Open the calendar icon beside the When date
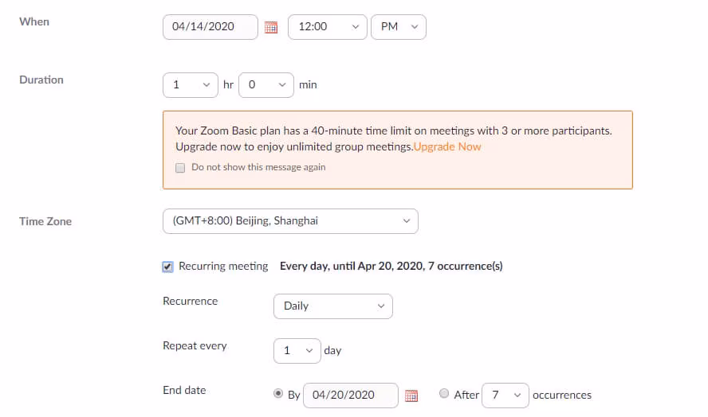The width and height of the screenshot is (708, 417). 271,27
